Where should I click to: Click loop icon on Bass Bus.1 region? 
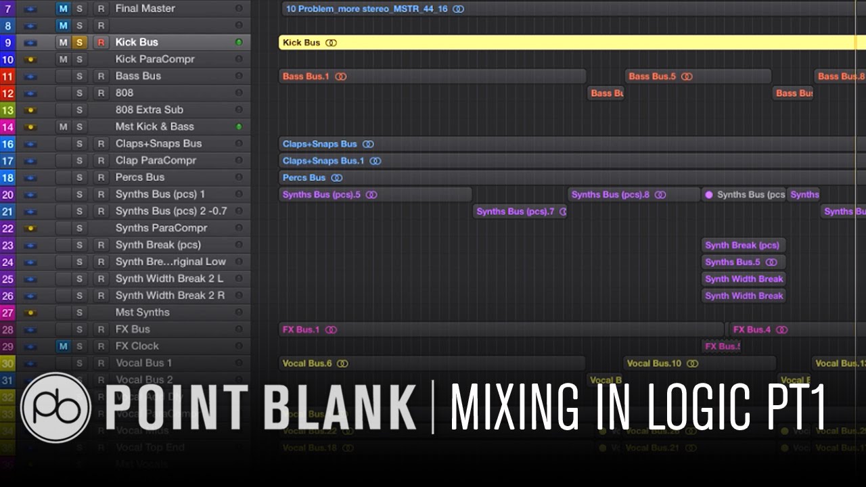[341, 76]
